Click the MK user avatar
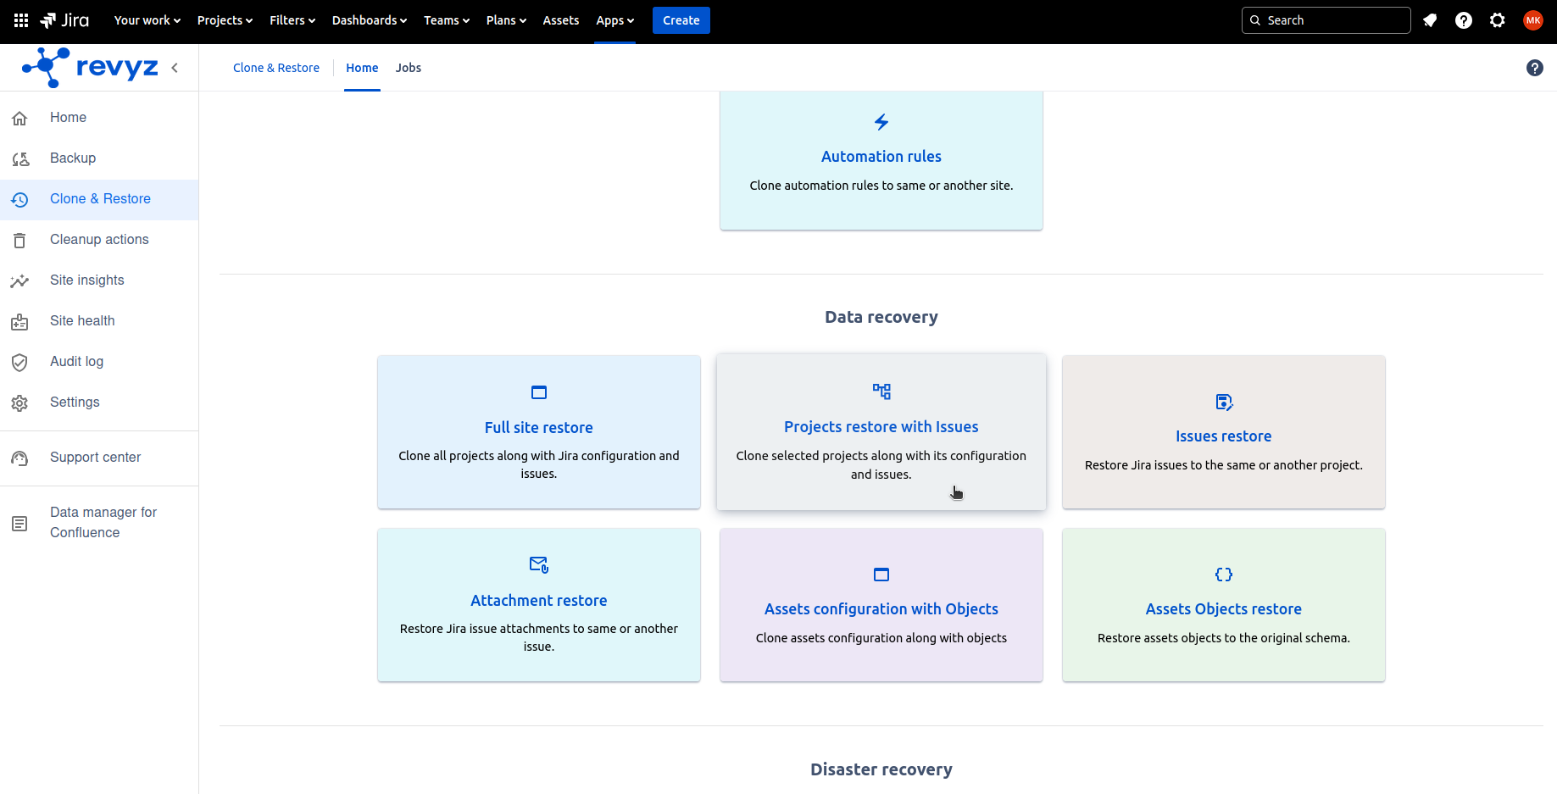 pos(1532,20)
